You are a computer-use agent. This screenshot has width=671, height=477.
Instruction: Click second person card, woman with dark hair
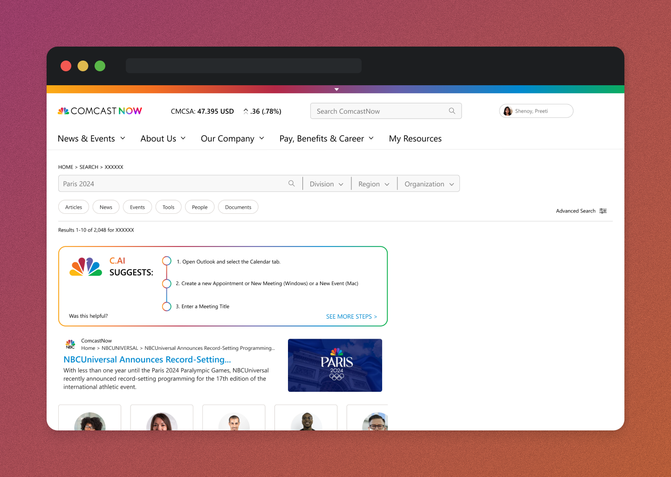(x=162, y=418)
